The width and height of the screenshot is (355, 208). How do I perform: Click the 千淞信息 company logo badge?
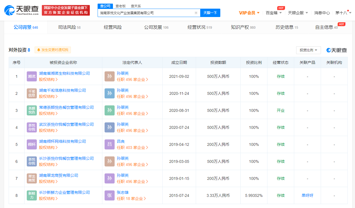(x=32, y=93)
